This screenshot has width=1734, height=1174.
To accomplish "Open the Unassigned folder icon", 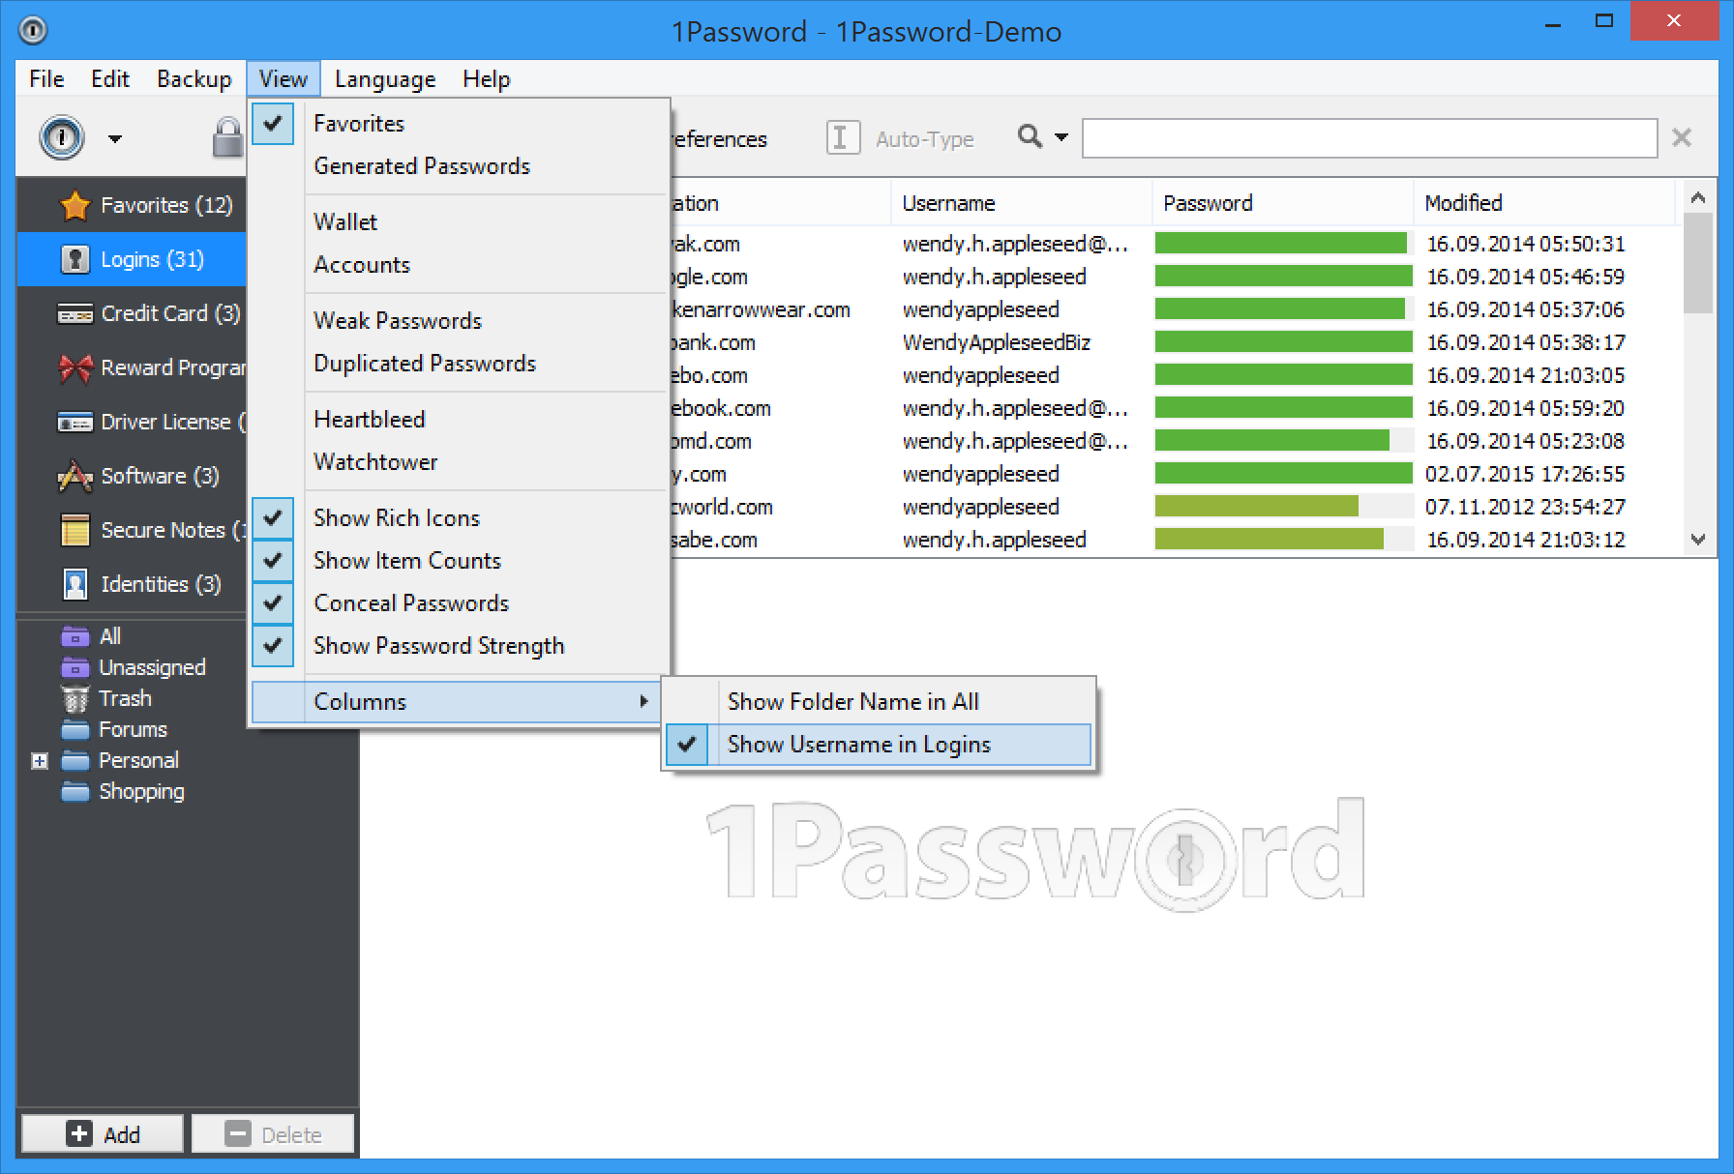I will click(x=75, y=667).
